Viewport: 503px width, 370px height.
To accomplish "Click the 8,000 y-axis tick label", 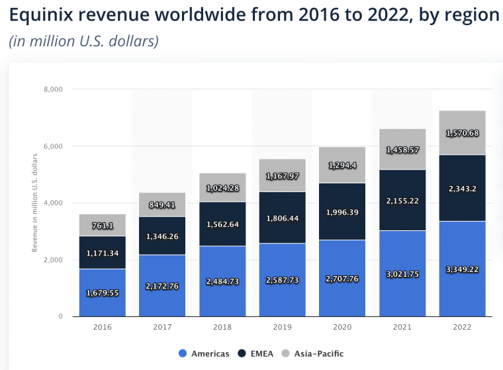I will [x=53, y=89].
